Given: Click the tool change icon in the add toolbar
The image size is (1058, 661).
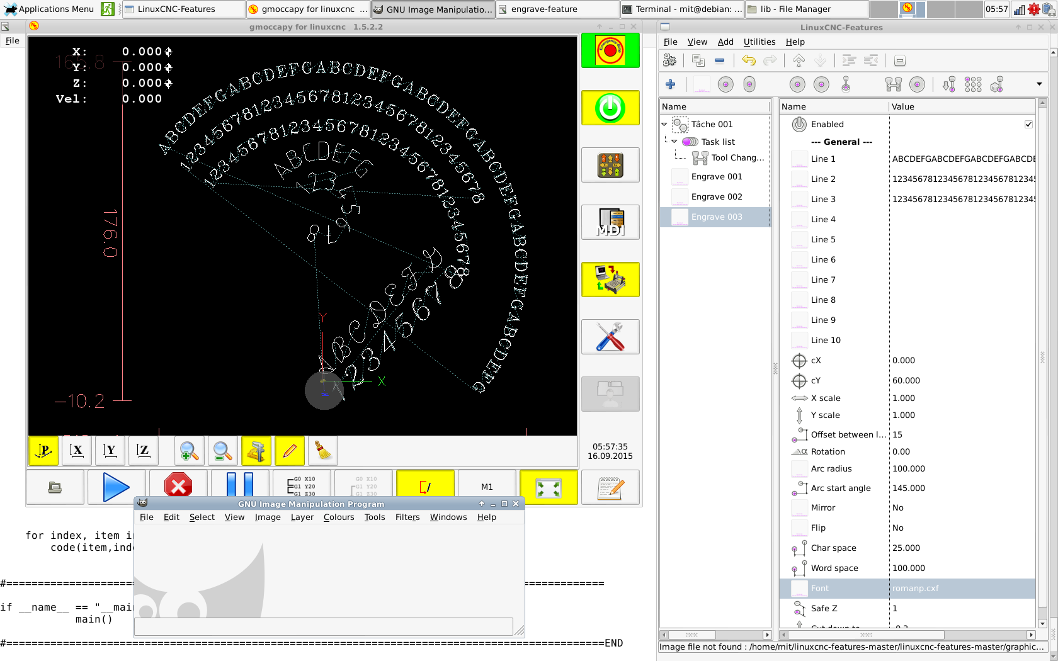Looking at the screenshot, I should pos(893,84).
